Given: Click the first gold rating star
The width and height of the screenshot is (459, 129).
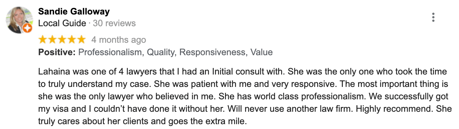Looking at the screenshot, I should tap(43, 40).
